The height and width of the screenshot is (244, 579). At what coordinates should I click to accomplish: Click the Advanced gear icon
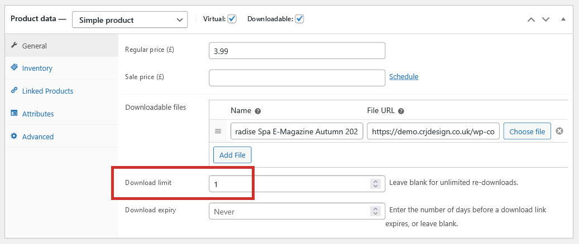pos(14,136)
